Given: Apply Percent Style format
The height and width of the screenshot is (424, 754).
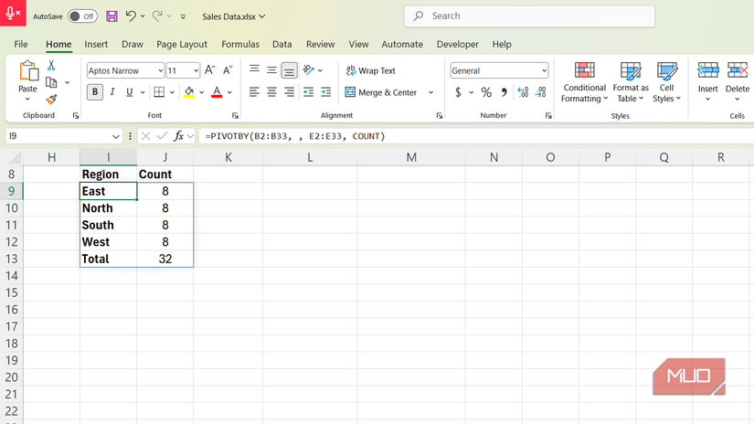Looking at the screenshot, I should 486,91.
